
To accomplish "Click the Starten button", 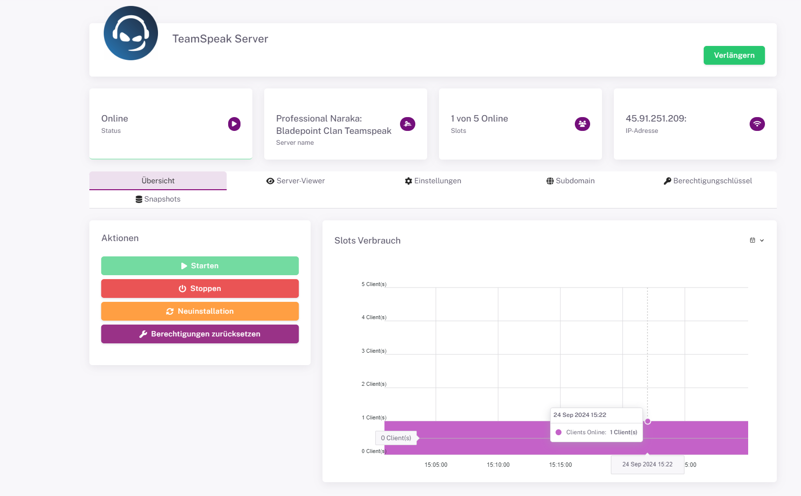I will click(200, 266).
